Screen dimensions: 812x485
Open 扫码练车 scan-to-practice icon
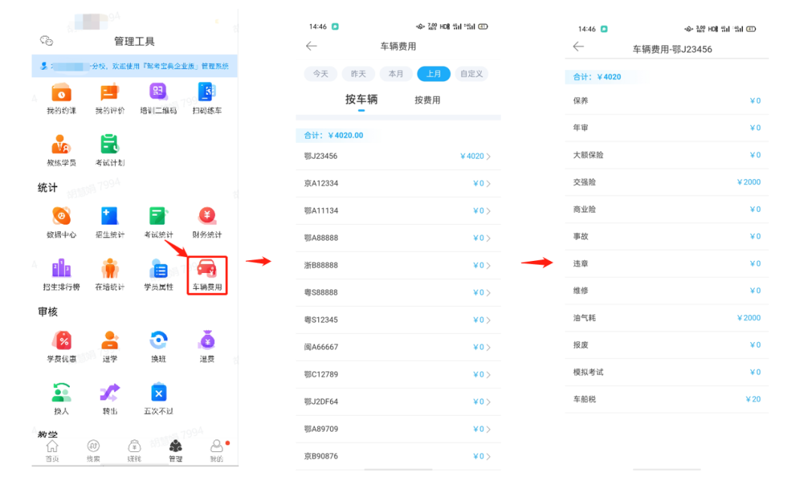[207, 92]
